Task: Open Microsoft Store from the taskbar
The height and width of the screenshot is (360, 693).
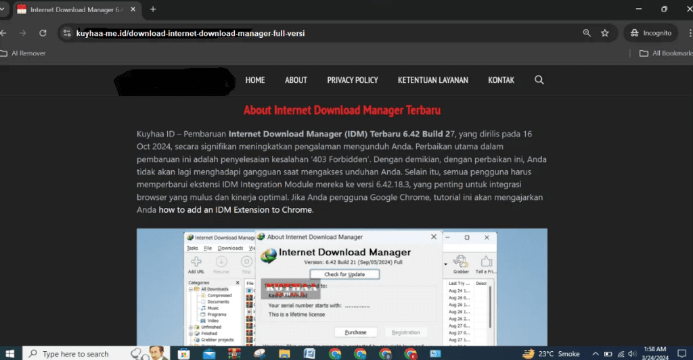Action: pyautogui.click(x=183, y=353)
